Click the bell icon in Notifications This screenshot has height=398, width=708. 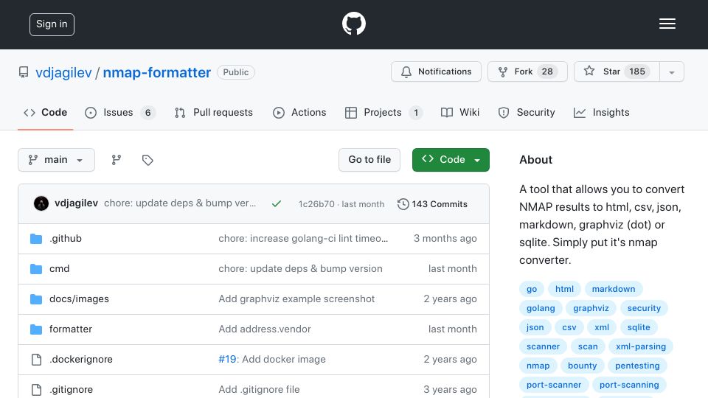coord(406,71)
